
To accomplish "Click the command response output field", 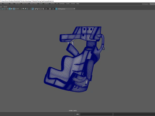I will [x=134, y=114].
